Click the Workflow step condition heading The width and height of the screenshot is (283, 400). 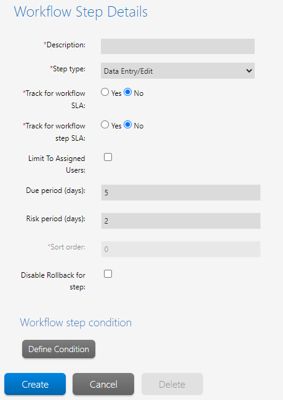pos(76,323)
